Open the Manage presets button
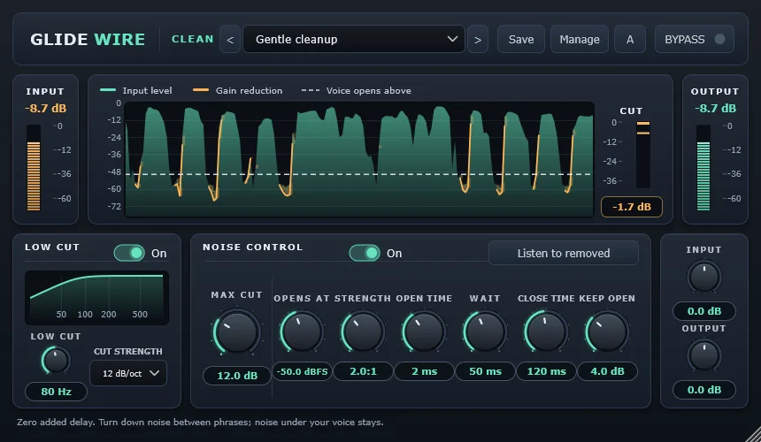The height and width of the screenshot is (442, 761). [x=579, y=39]
